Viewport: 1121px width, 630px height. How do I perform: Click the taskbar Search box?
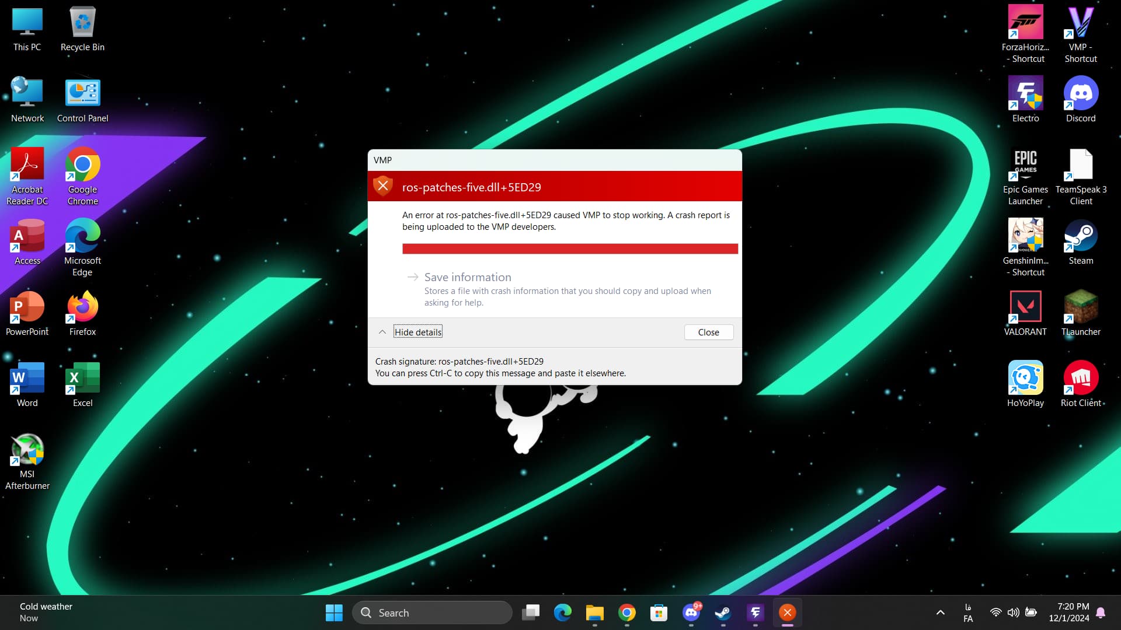432,612
